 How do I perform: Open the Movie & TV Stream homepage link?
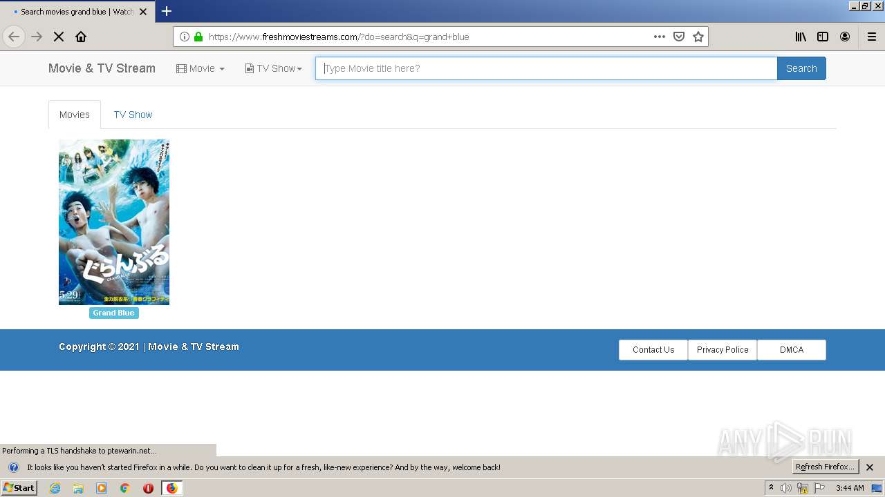click(102, 68)
